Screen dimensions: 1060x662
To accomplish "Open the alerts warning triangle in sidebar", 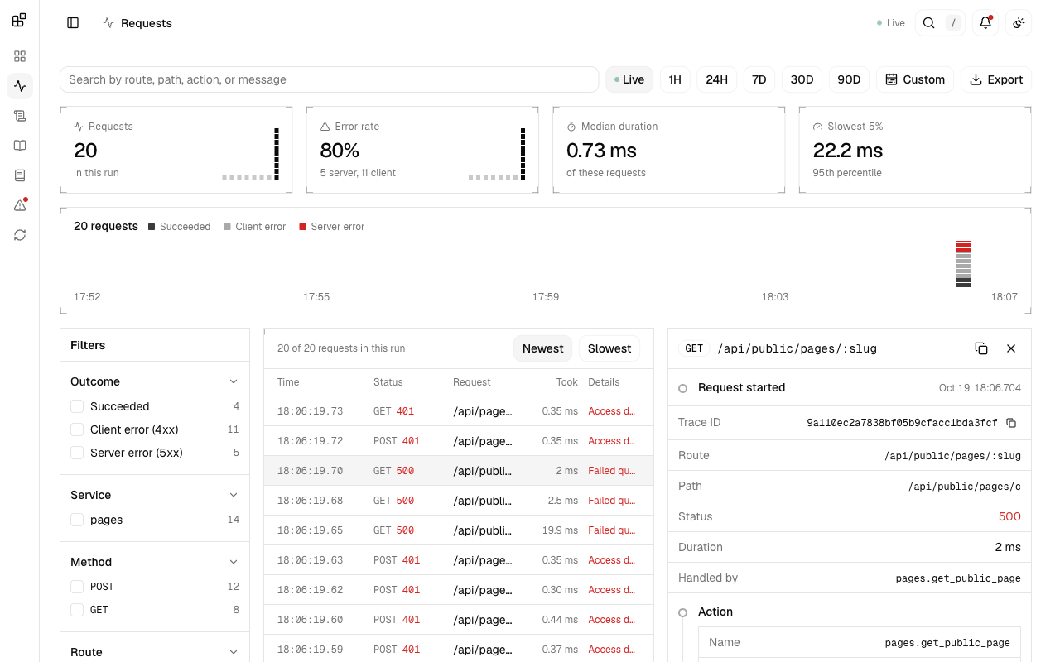I will 20,205.
